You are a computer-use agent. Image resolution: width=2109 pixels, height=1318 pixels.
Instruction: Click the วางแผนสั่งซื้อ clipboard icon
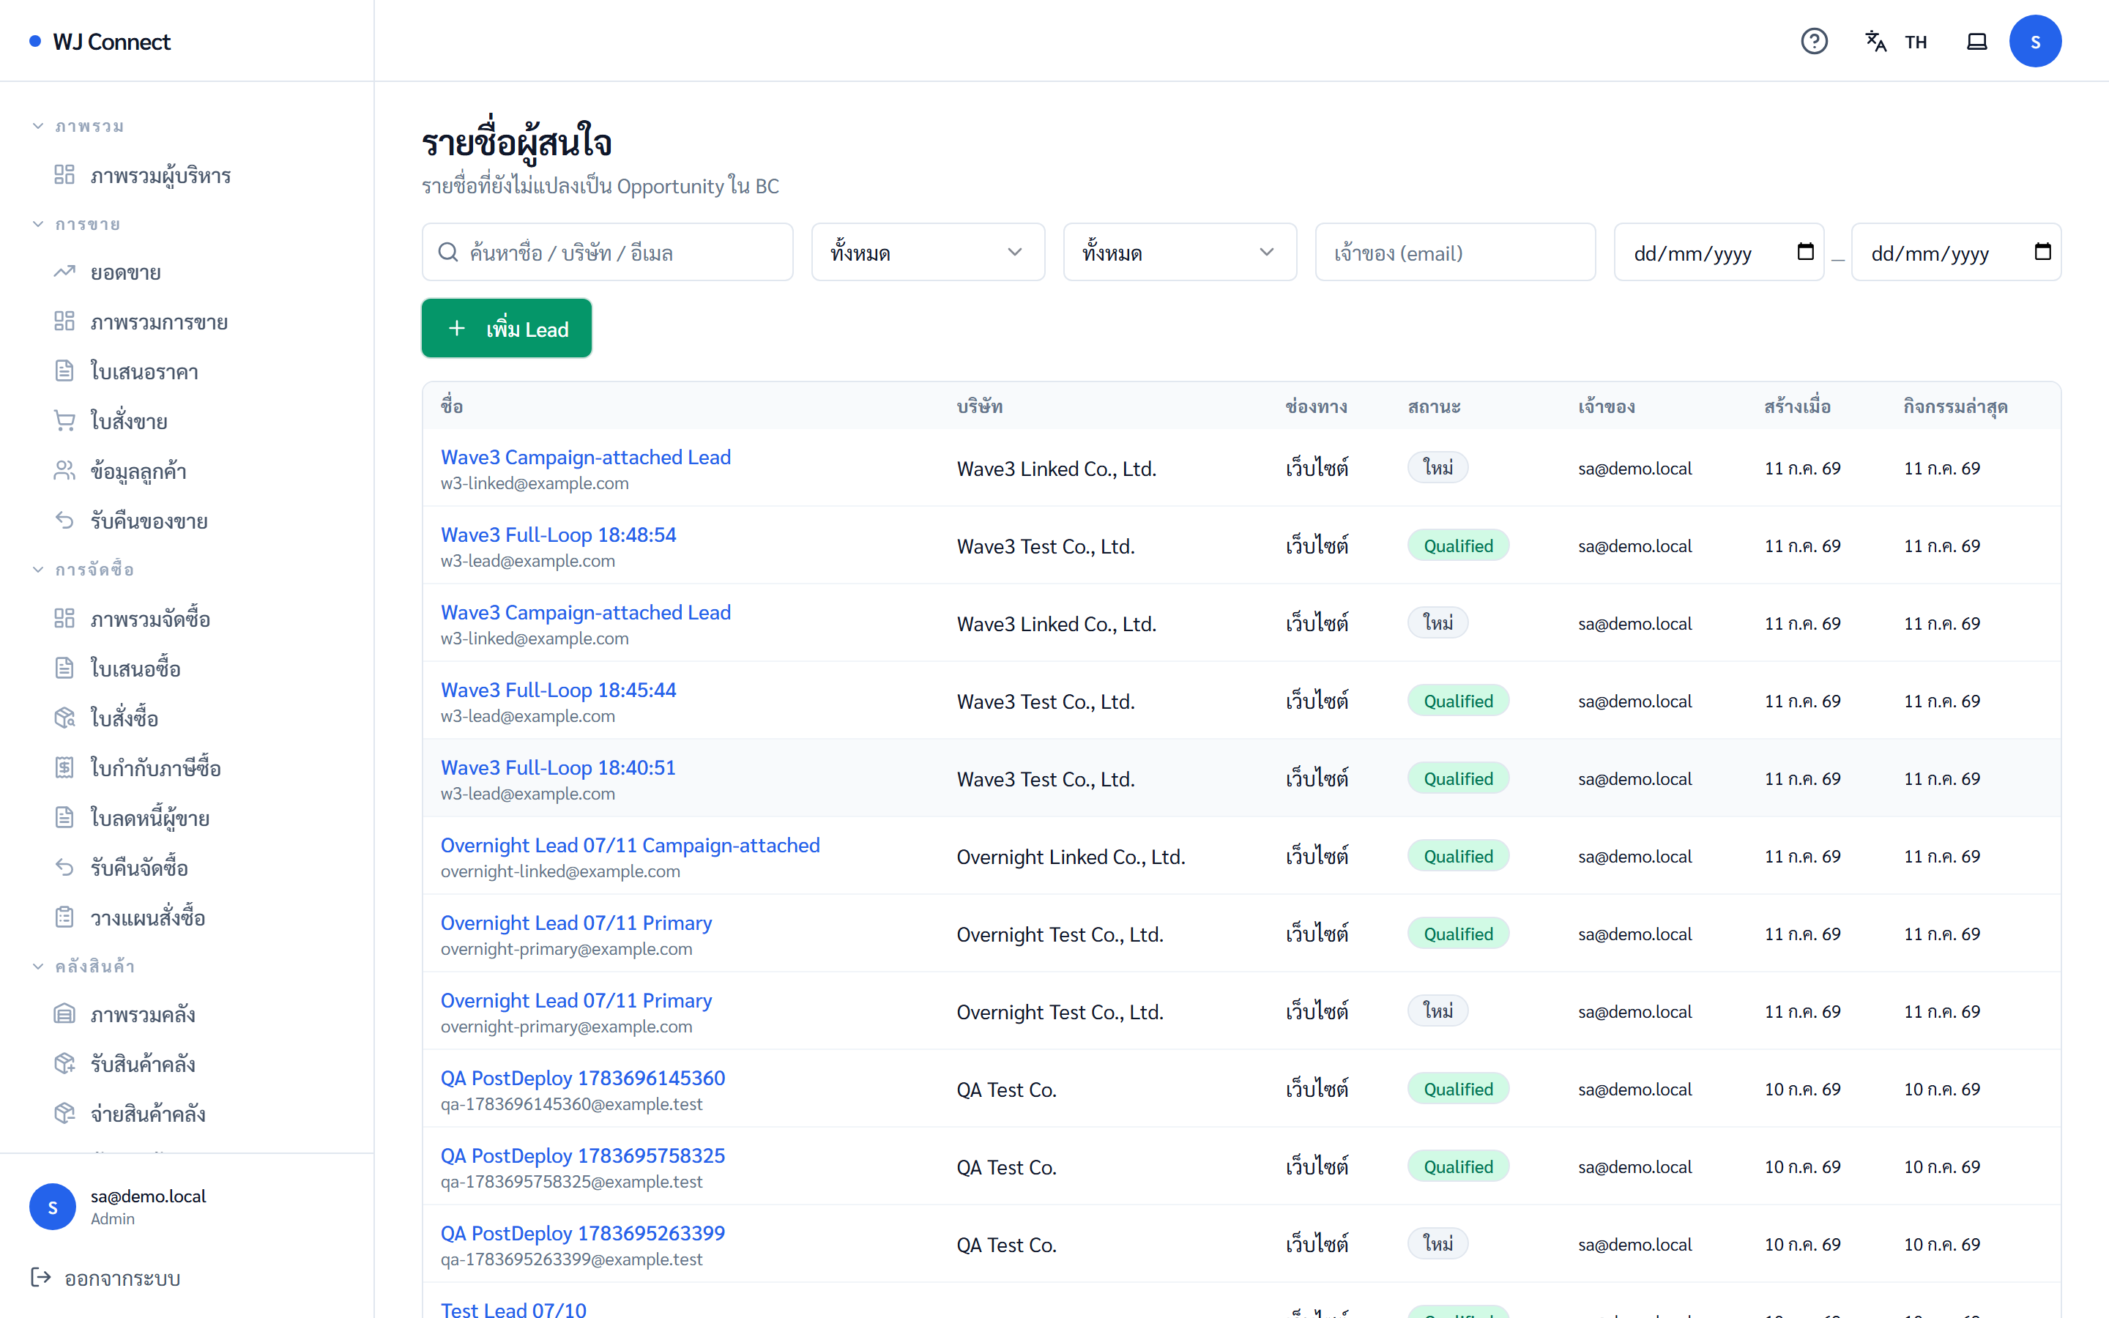point(64,917)
